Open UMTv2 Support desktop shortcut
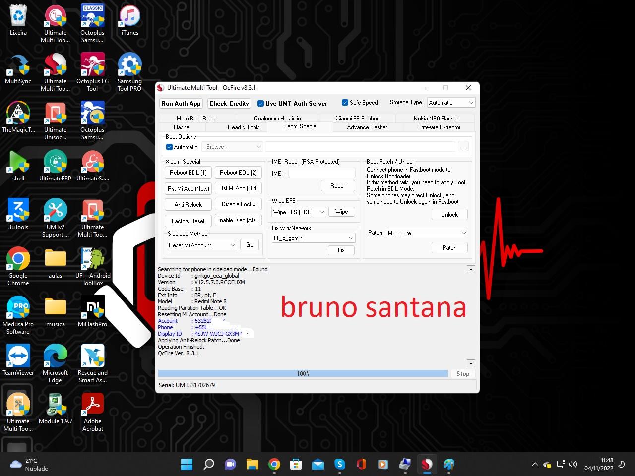This screenshot has width=635, height=476. (56, 218)
